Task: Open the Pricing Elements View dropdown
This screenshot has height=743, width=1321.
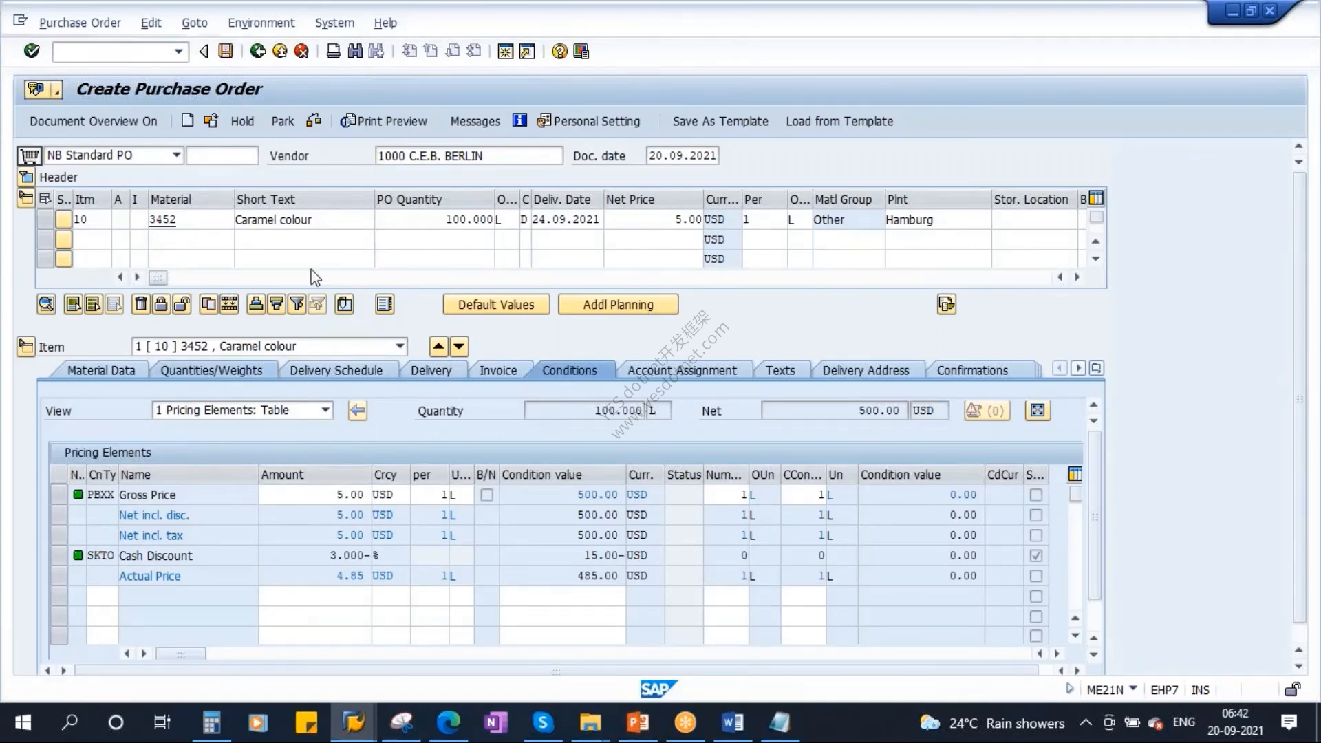Action: (x=325, y=410)
